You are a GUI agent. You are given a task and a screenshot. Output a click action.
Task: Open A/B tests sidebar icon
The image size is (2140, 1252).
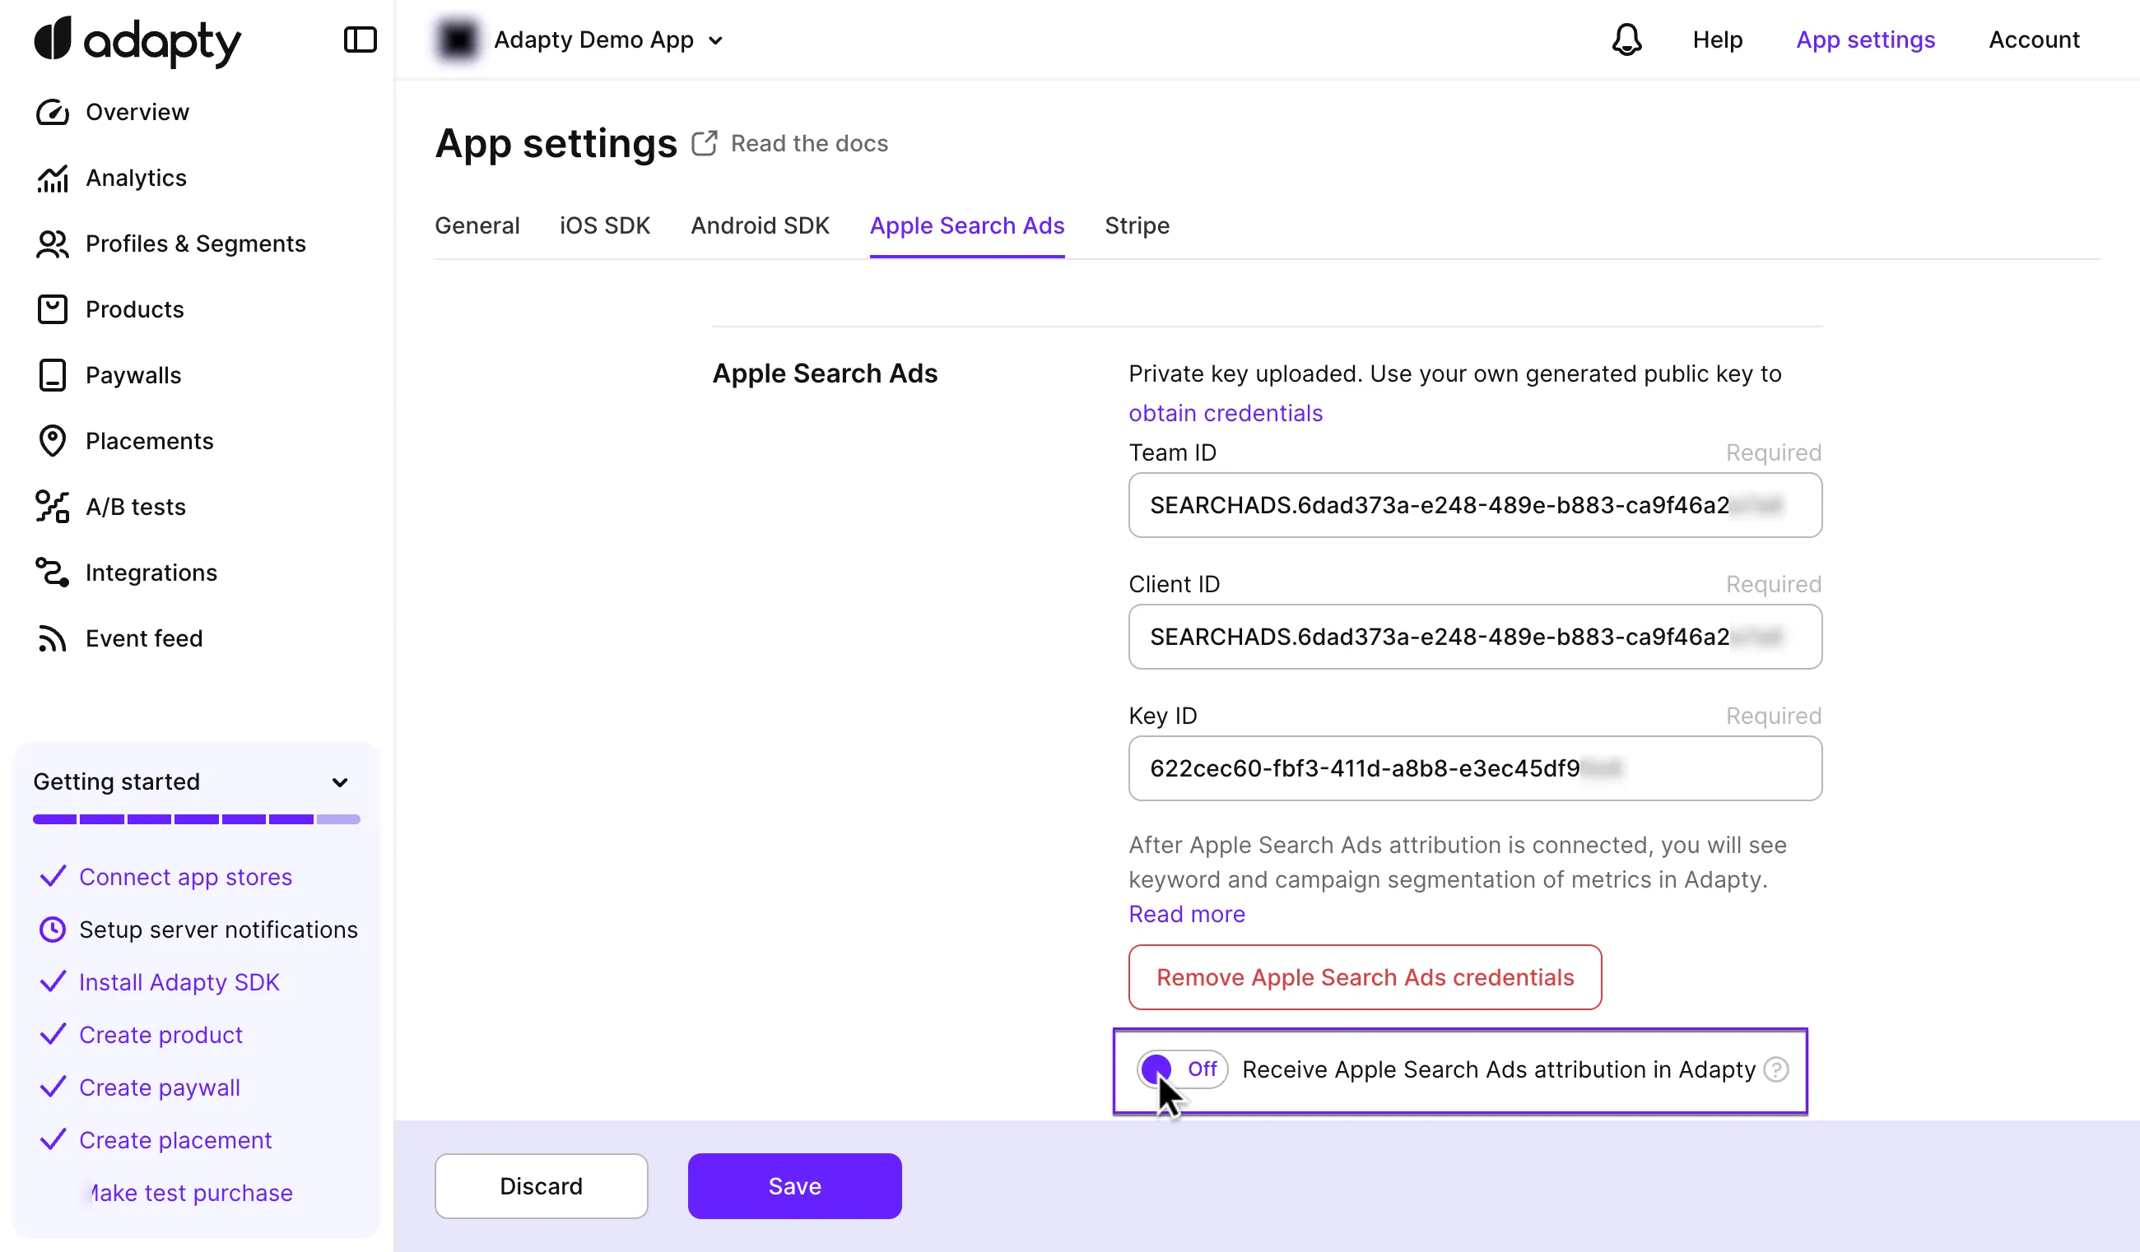coord(53,507)
